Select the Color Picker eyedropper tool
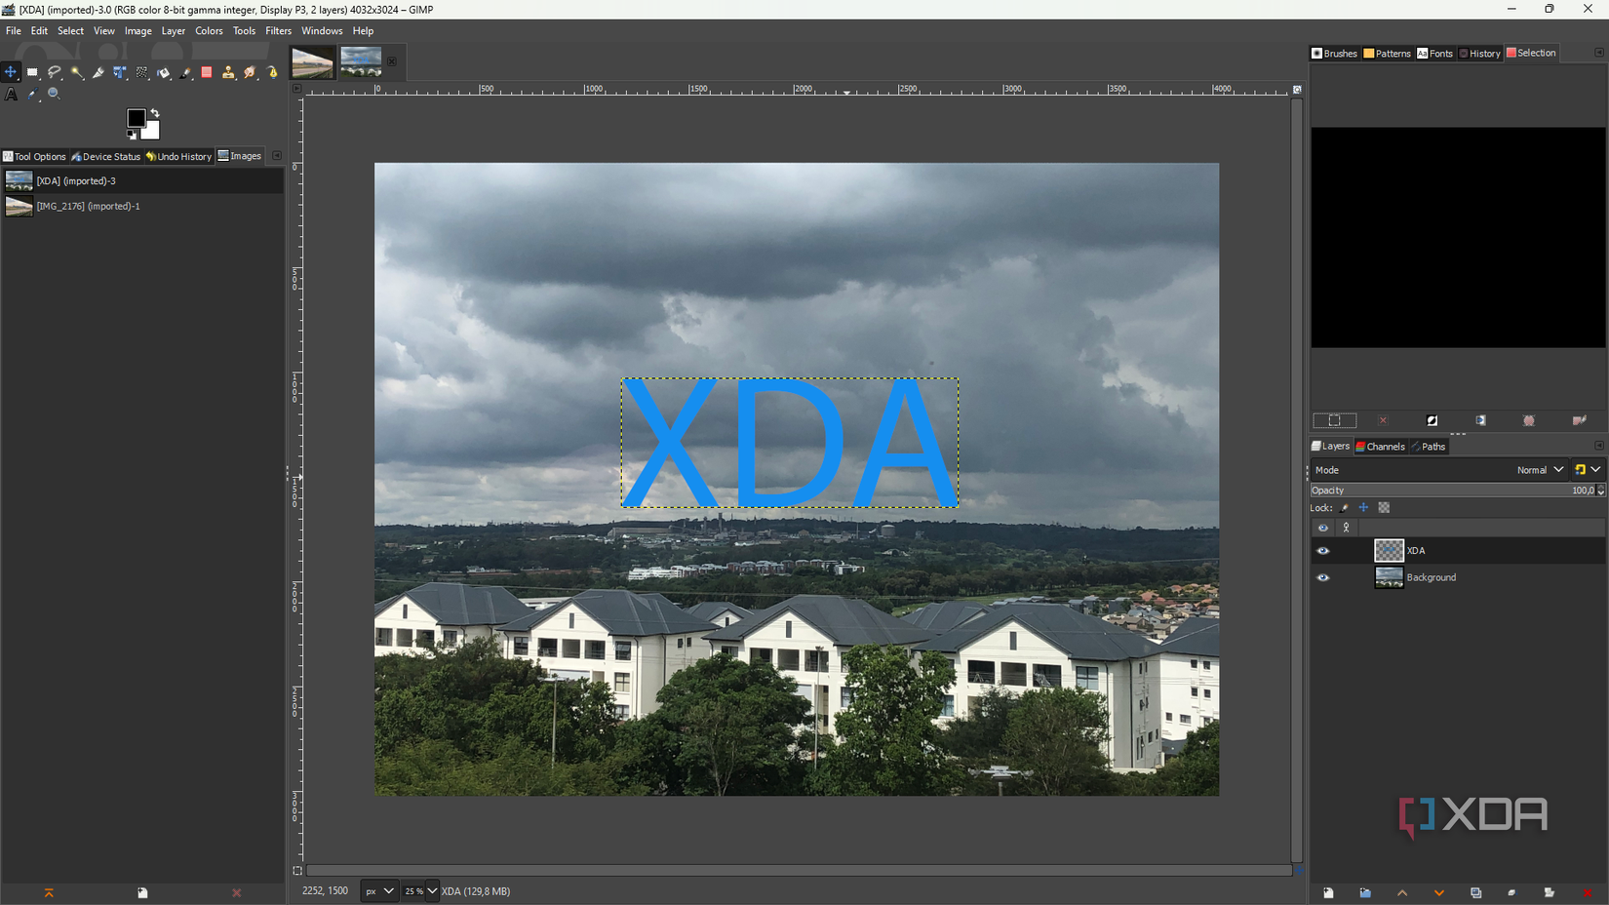 pos(33,95)
